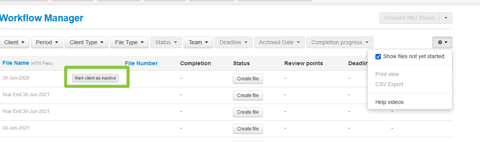Sort by File Name column header
480x142 pixels.
pos(15,63)
